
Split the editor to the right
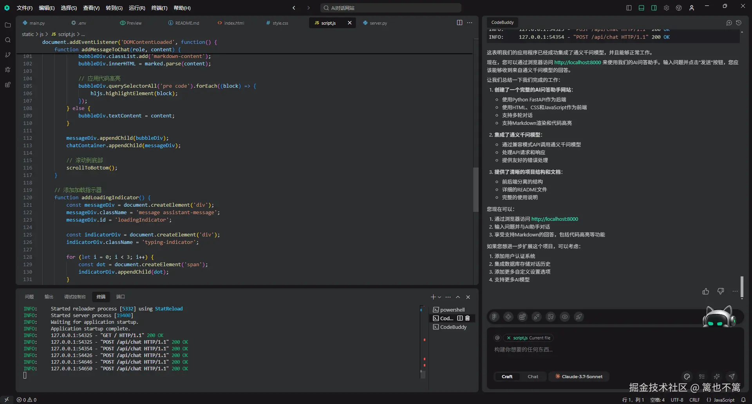pyautogui.click(x=459, y=23)
